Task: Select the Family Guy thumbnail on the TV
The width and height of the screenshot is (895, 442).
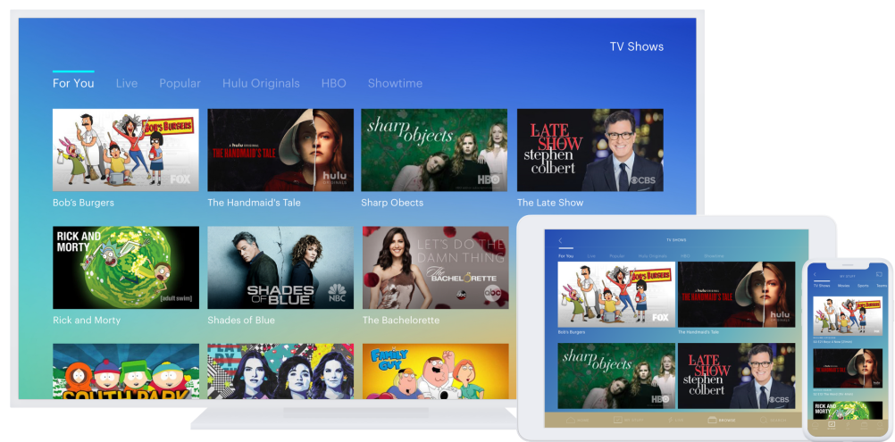Action: point(436,371)
